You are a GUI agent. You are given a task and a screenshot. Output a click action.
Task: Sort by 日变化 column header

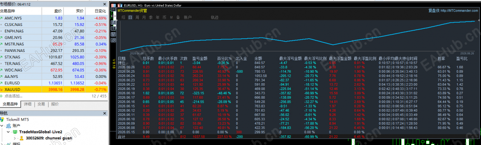tap(96, 11)
